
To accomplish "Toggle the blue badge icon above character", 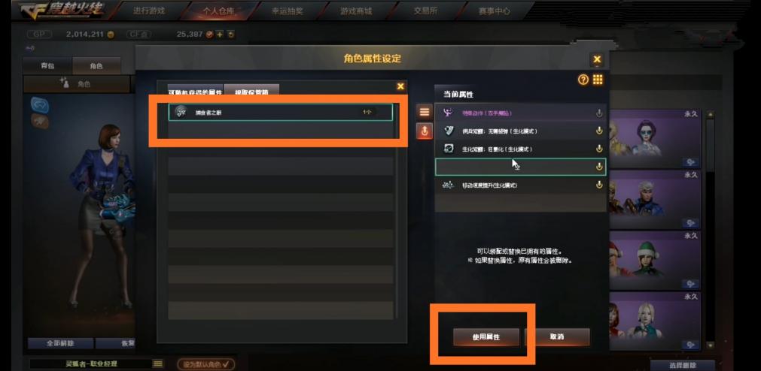I will [40, 104].
